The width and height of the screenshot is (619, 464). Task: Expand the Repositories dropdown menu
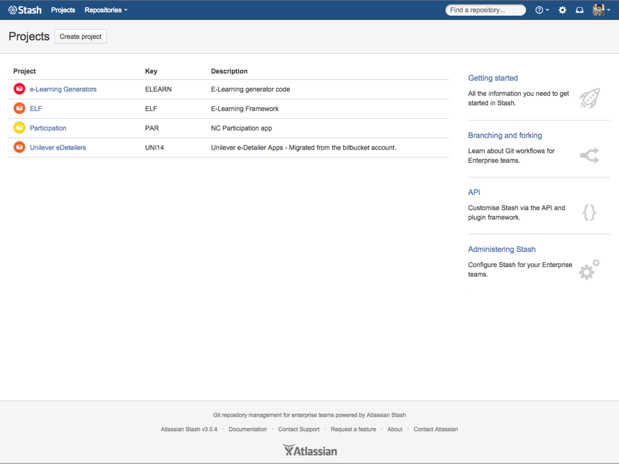106,10
